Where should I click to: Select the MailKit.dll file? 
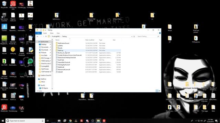pyautogui.click(x=61, y=67)
